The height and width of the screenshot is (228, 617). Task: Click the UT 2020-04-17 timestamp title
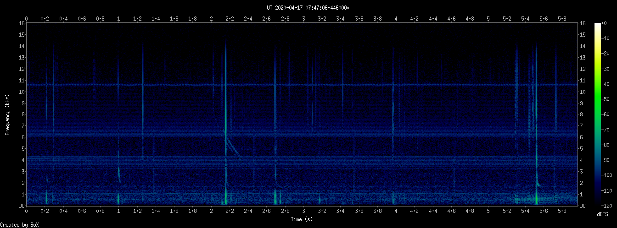pos(308,8)
